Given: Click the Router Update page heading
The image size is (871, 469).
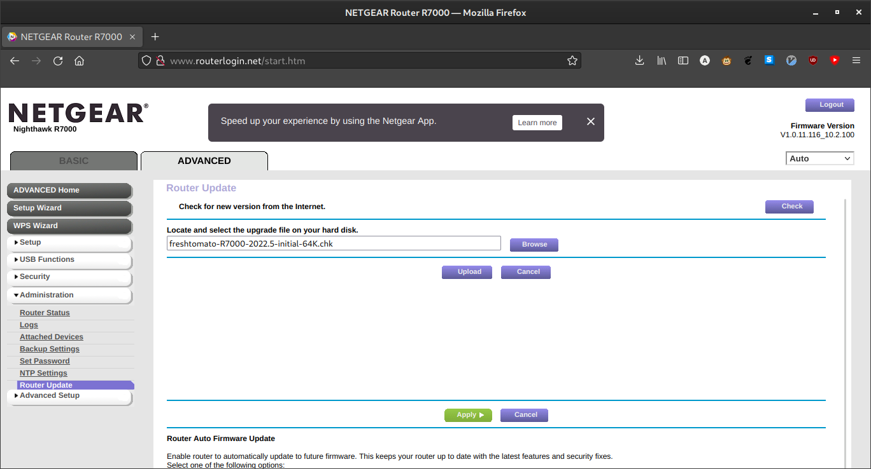Looking at the screenshot, I should [x=201, y=188].
